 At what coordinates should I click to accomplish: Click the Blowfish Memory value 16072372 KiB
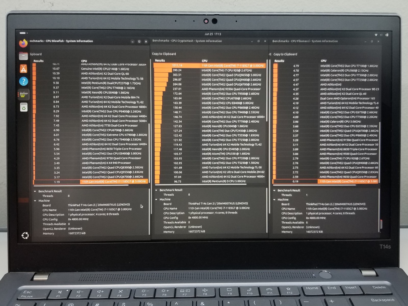coord(77,233)
